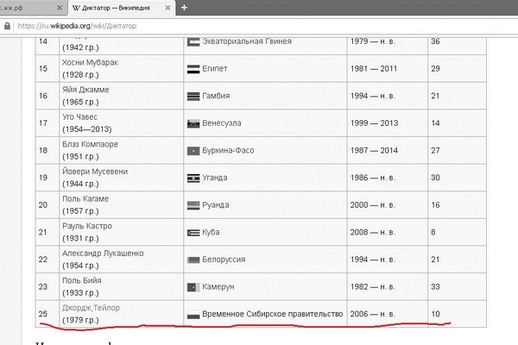Open the Экваториальная Гвинея country link
The width and height of the screenshot is (518, 345).
pyautogui.click(x=247, y=41)
